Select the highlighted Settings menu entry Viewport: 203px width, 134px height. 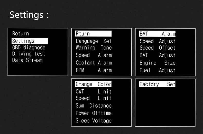(x=30, y=41)
